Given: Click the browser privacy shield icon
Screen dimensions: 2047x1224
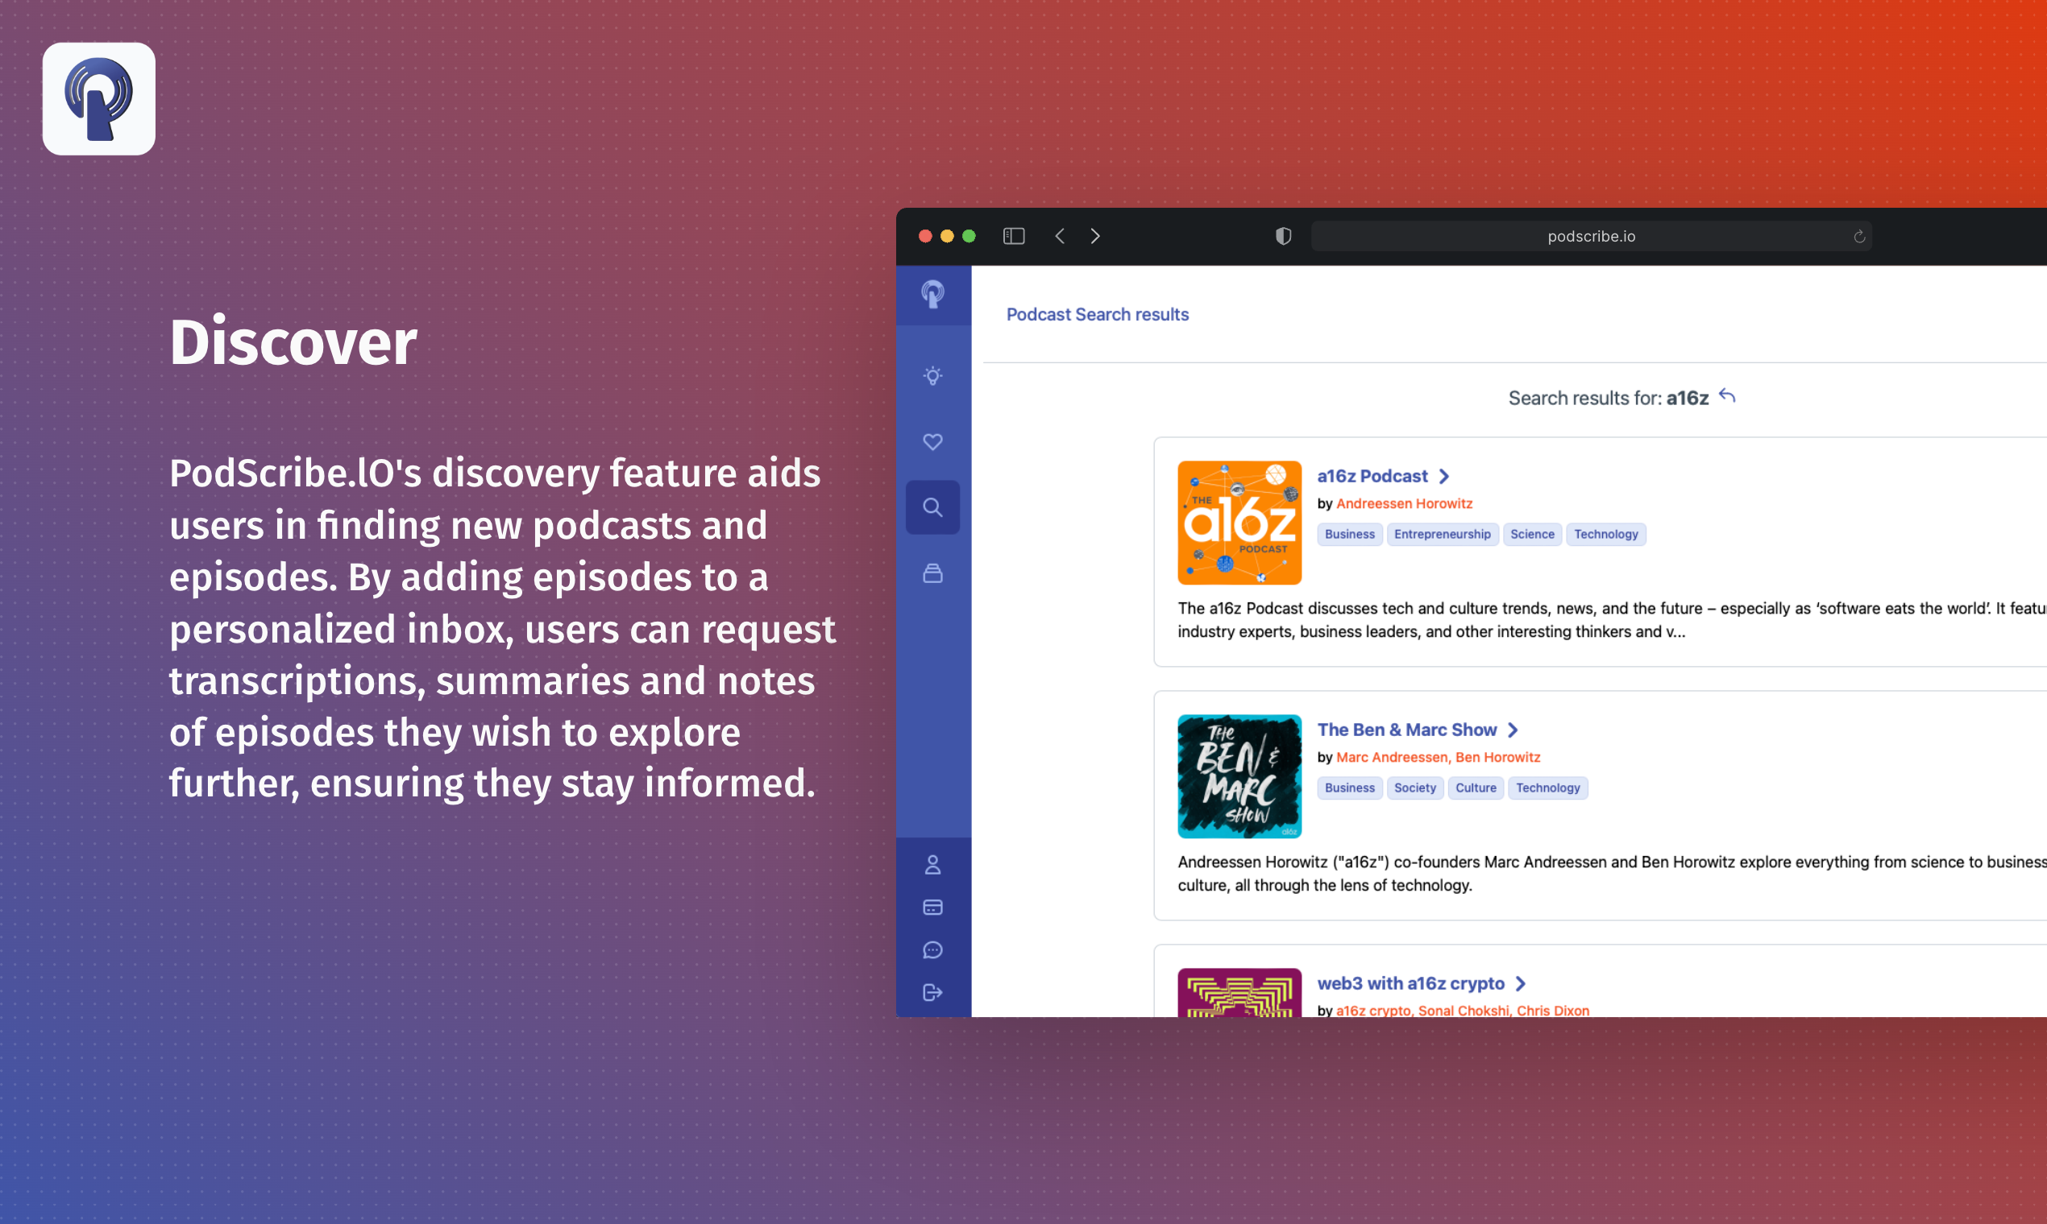Looking at the screenshot, I should coord(1283,237).
